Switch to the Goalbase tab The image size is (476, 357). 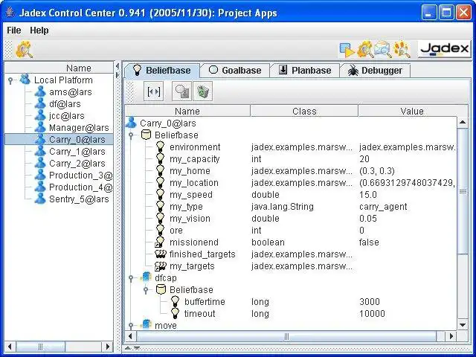(x=235, y=71)
